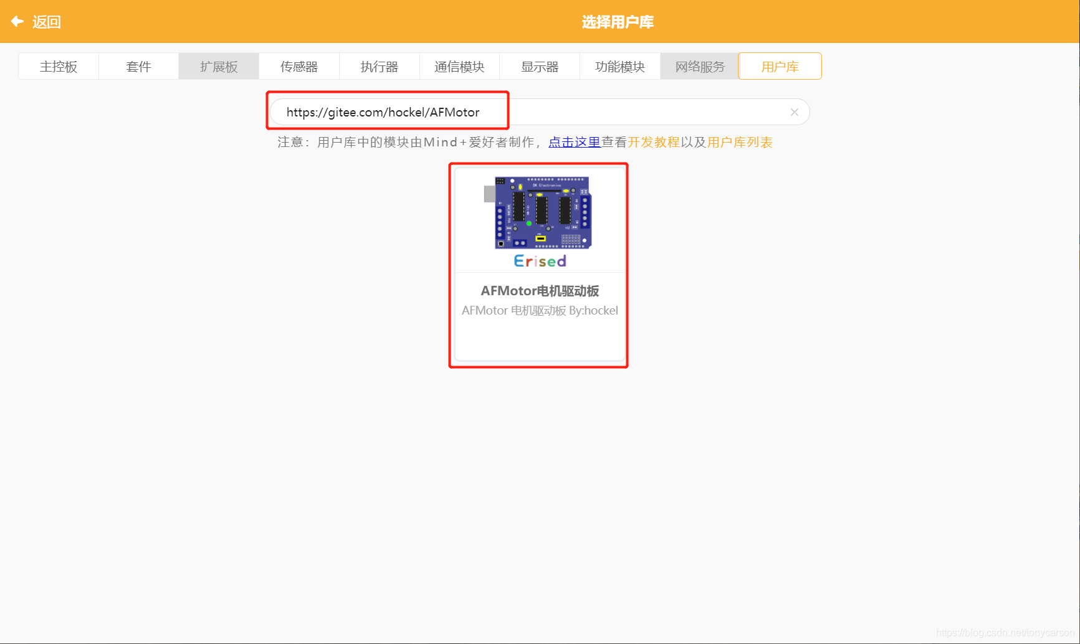This screenshot has height=644, width=1080.
Task: Open the 扩展板 category
Action: click(x=218, y=66)
